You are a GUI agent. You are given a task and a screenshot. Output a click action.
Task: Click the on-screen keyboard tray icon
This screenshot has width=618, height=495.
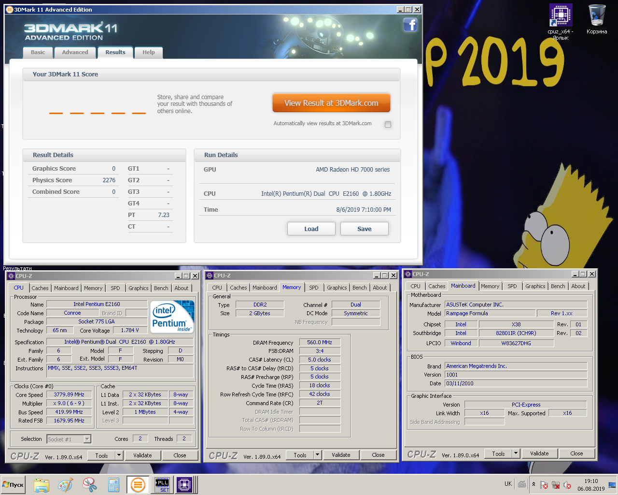[522, 484]
